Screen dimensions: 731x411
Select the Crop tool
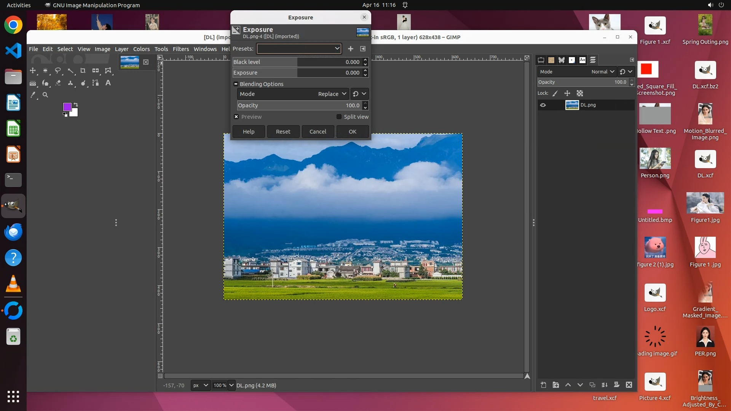click(x=83, y=71)
